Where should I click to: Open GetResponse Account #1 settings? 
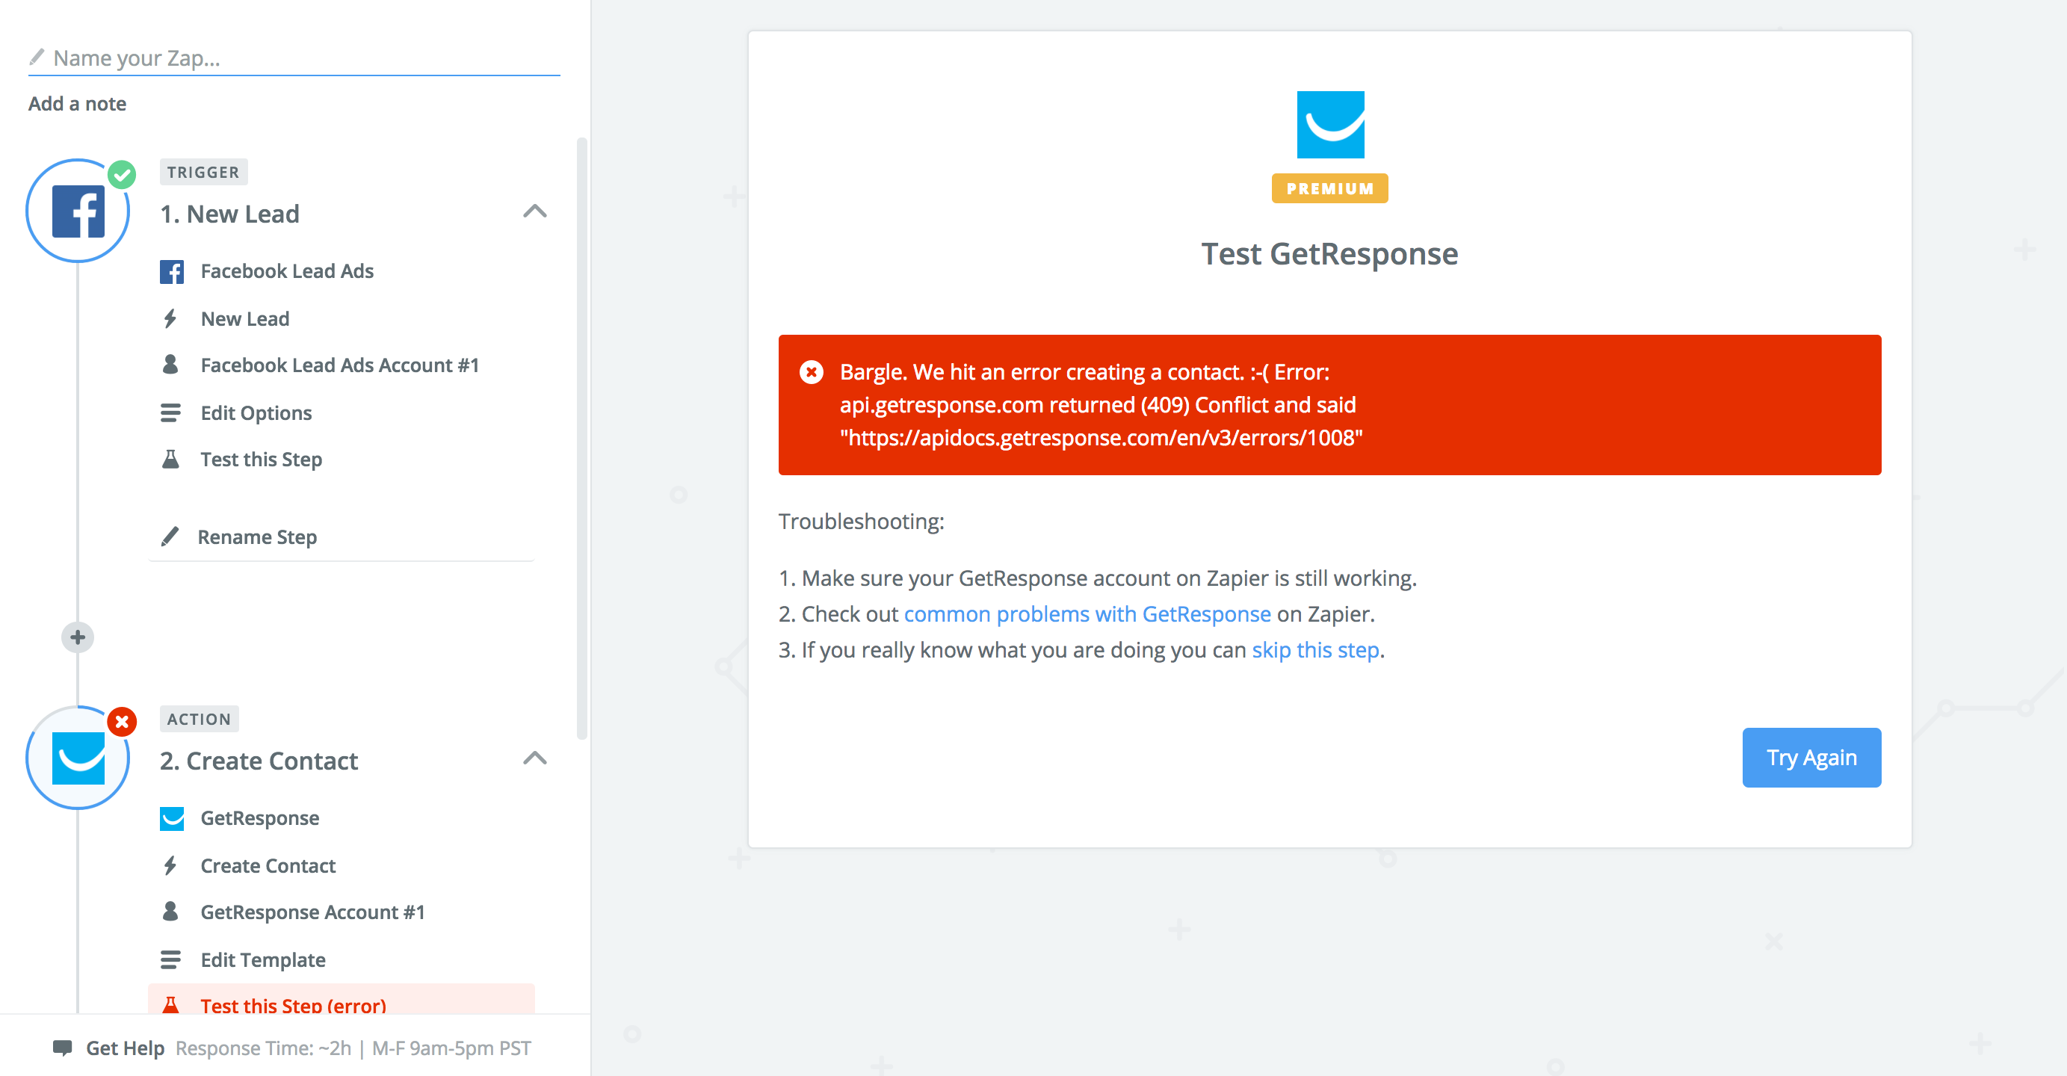coord(313,912)
